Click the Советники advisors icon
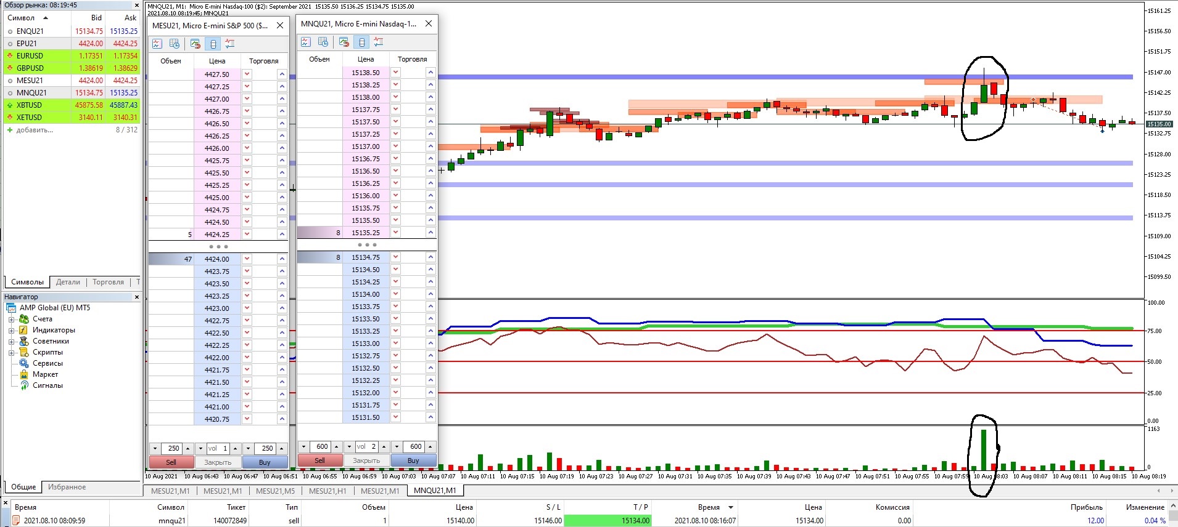1178x527 pixels. (24, 341)
